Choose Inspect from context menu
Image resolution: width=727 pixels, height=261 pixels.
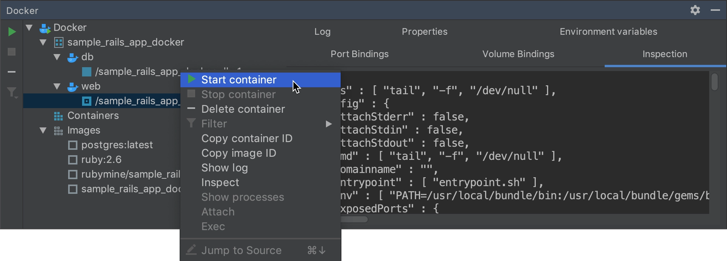pyautogui.click(x=261, y=183)
